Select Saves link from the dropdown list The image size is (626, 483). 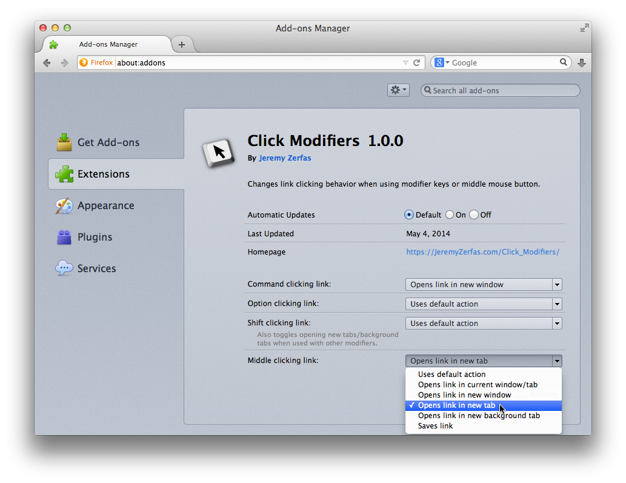pyautogui.click(x=436, y=426)
